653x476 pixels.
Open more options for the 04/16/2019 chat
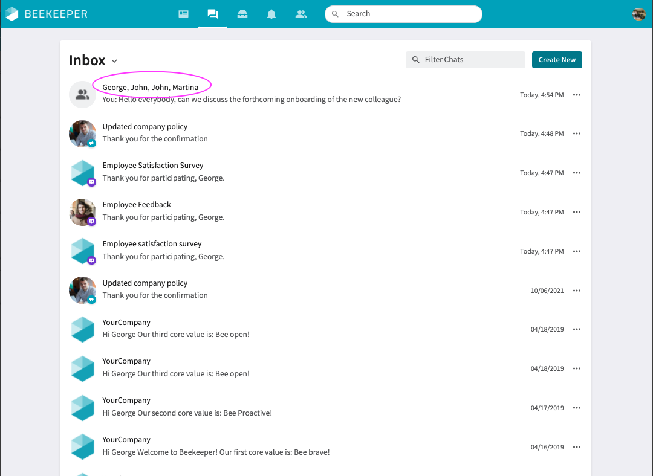576,447
